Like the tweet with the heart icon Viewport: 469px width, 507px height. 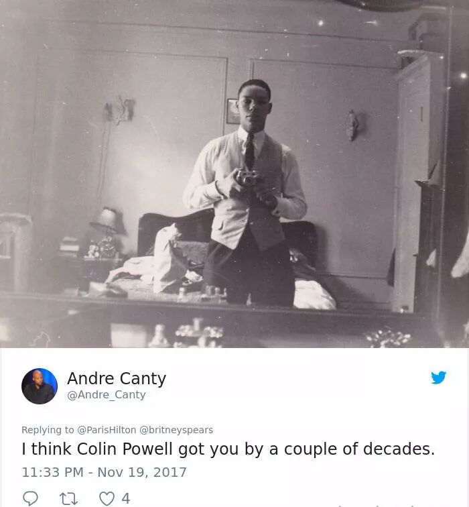click(x=107, y=498)
